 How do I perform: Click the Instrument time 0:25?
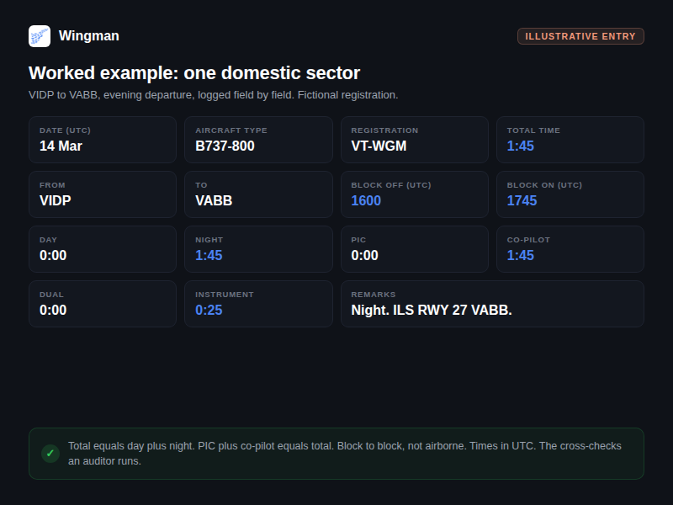tap(209, 310)
